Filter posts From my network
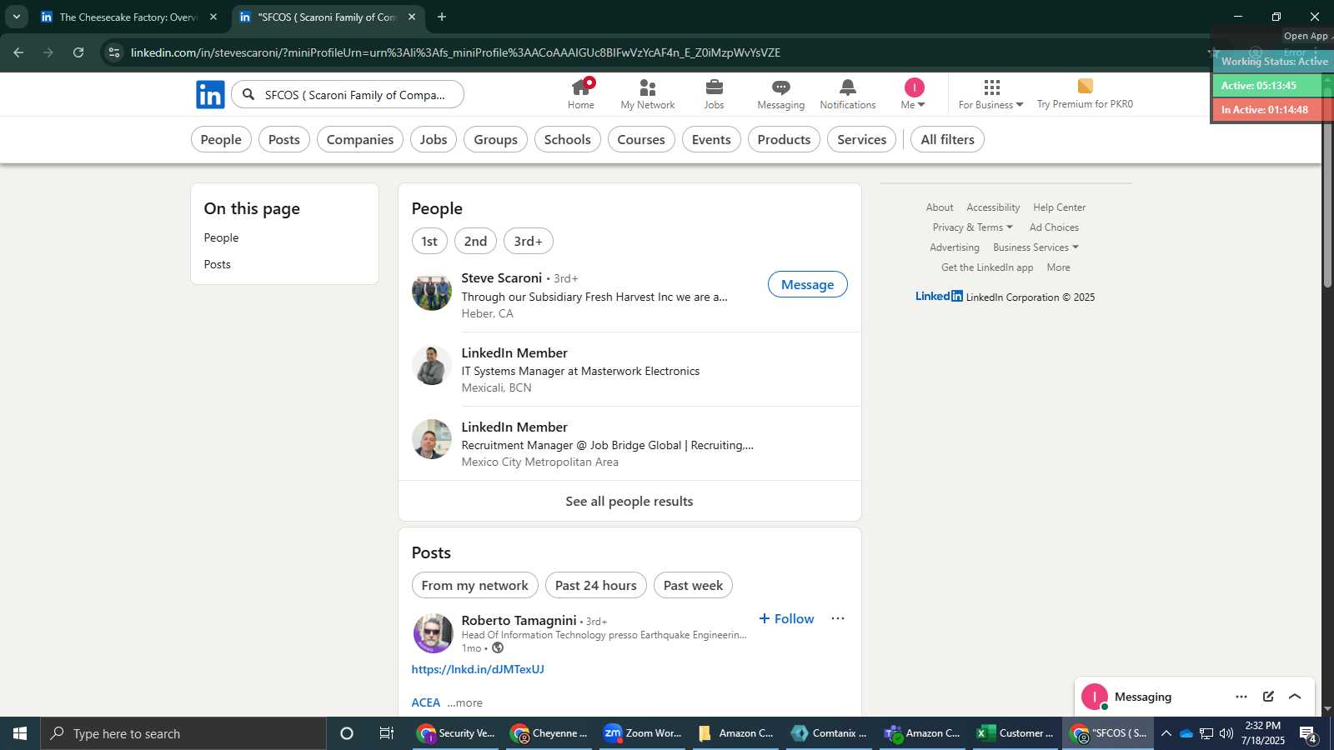Image resolution: width=1334 pixels, height=750 pixels. point(475,585)
